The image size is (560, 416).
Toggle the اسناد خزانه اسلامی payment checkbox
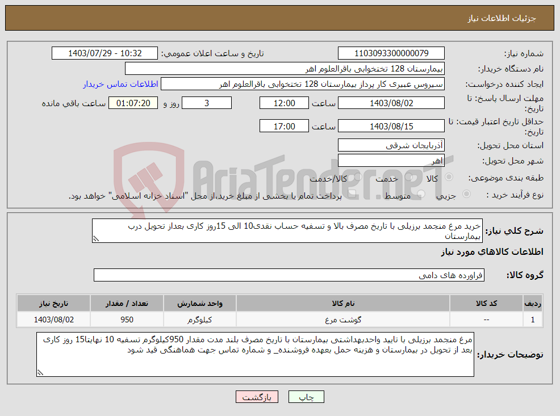[x=352, y=194]
